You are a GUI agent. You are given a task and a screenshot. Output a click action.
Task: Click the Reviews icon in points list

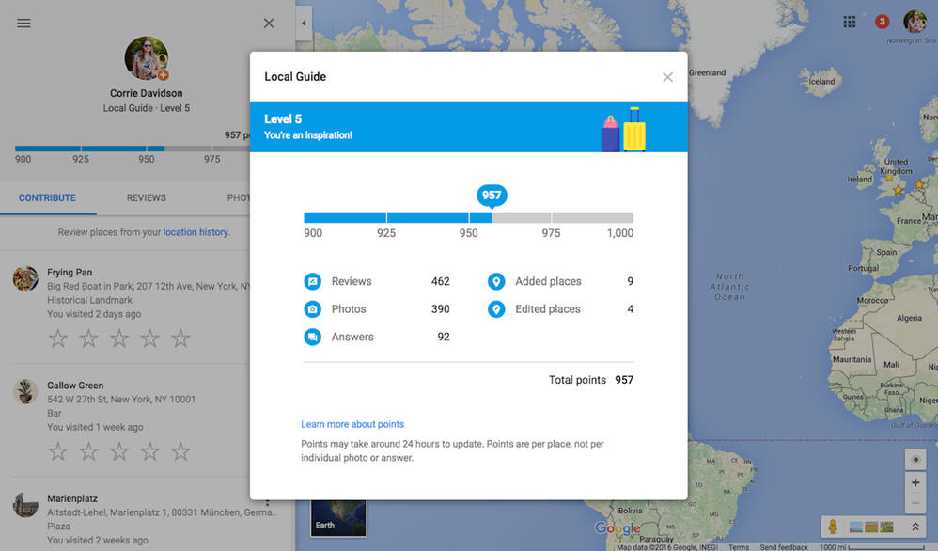click(312, 281)
